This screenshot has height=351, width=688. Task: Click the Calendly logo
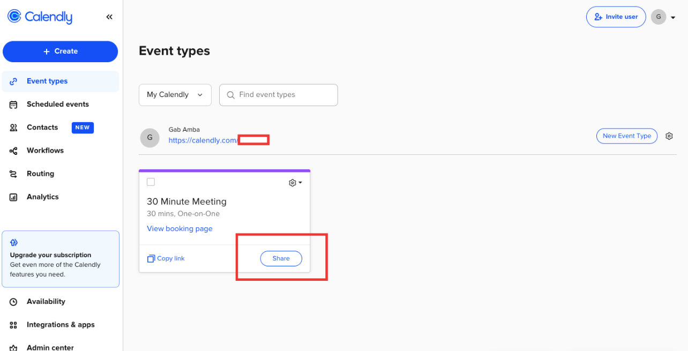click(40, 17)
